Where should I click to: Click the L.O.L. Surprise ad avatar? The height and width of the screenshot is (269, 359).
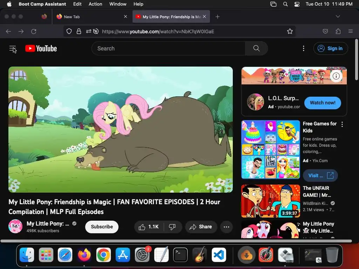256,102
